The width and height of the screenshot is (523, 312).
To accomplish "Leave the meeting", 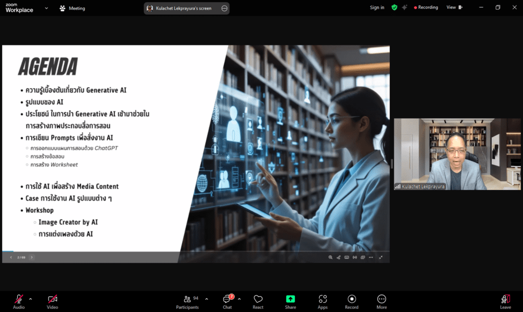I will [505, 301].
